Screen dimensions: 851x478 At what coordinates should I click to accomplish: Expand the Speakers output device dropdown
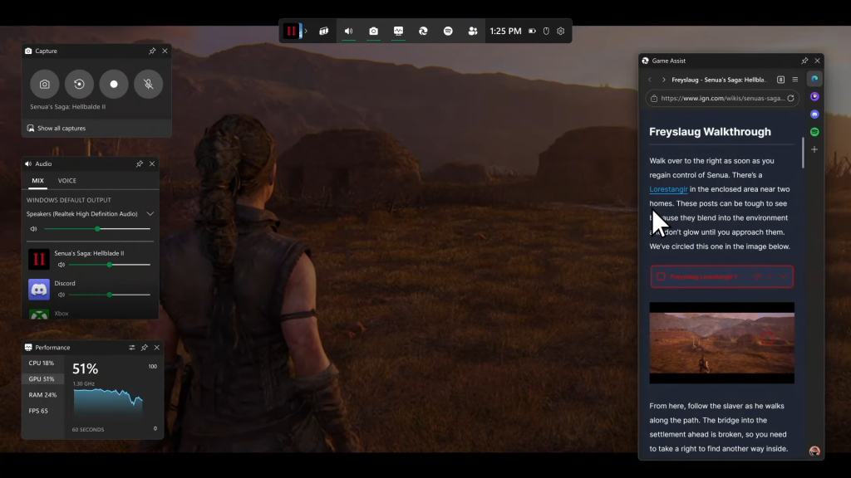click(x=151, y=213)
